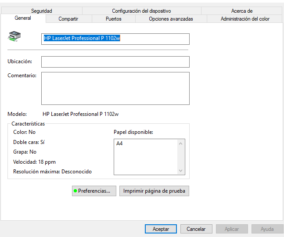Screen dimensions: 284x237
Task: Click the Comentario: label
Action: pyautogui.click(x=22, y=75)
